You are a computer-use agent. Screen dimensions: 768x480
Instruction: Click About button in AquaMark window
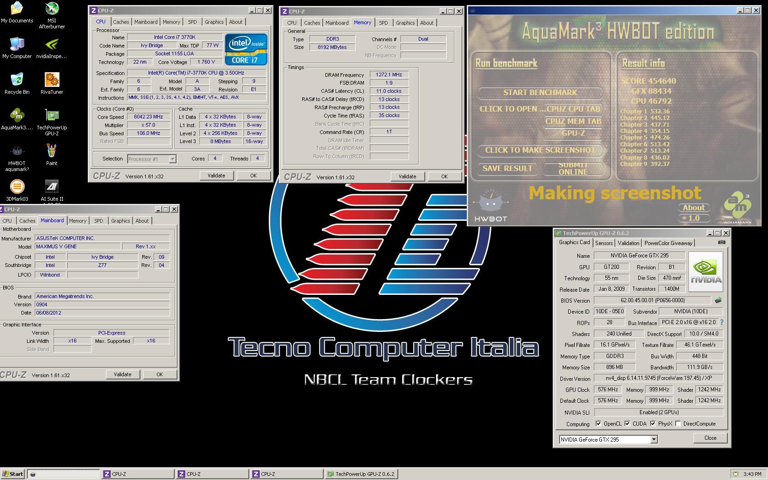point(693,208)
